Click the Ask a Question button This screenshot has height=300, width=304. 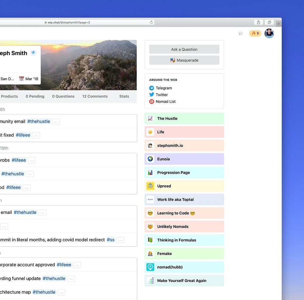coord(184,49)
